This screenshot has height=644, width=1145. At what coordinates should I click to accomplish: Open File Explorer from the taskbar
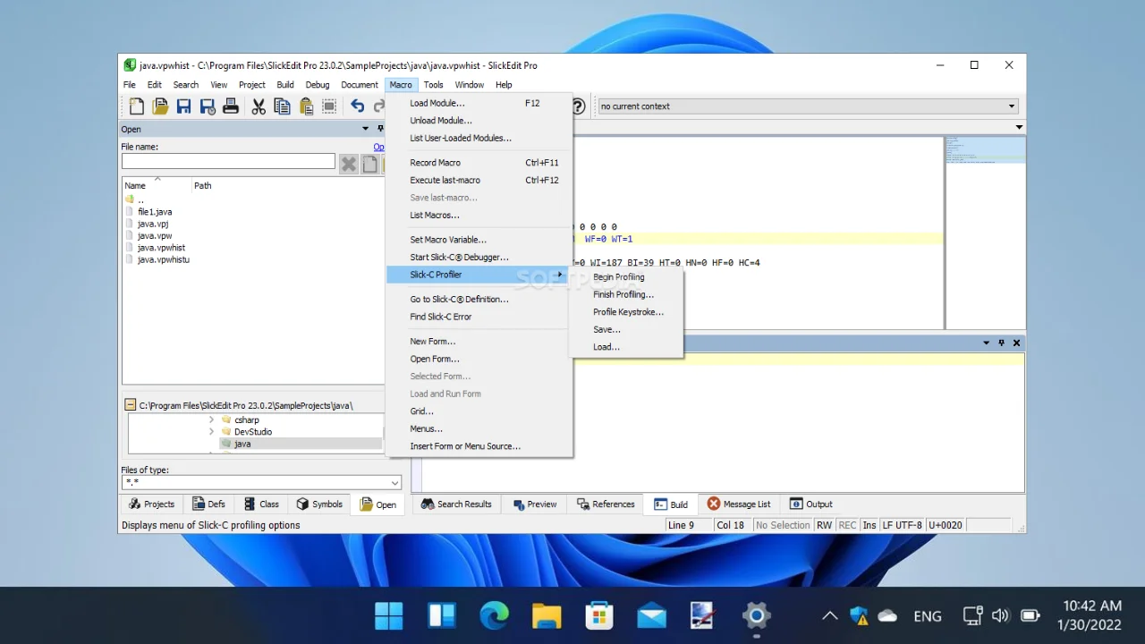(x=546, y=615)
